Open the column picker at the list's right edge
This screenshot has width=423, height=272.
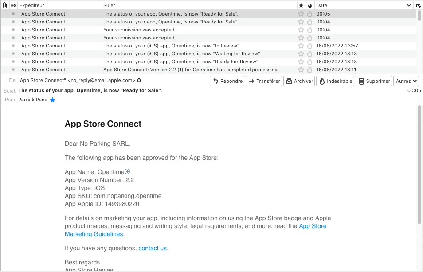coord(418,5)
